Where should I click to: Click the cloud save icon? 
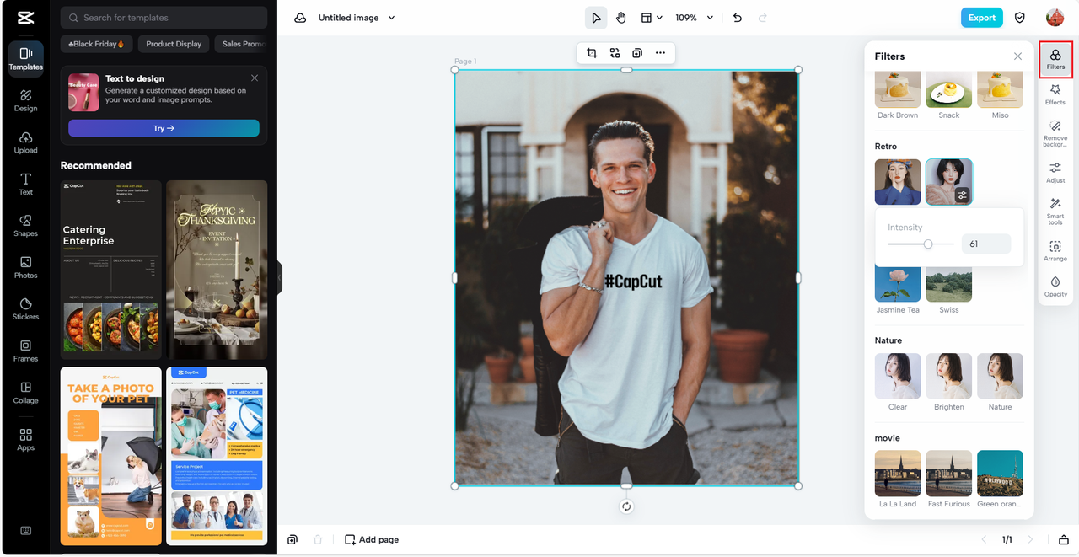(x=300, y=18)
